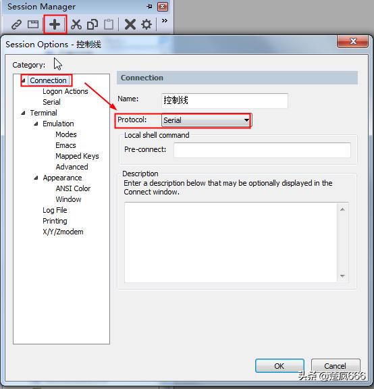Screen dimensions: 374x389
Task: Click the New Session plus icon
Action: tap(55, 24)
